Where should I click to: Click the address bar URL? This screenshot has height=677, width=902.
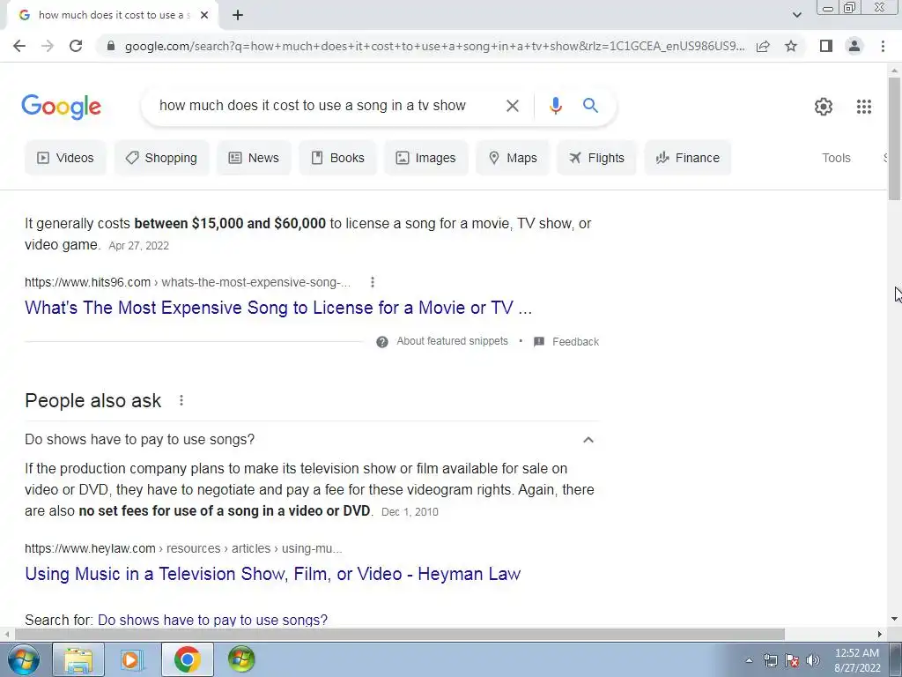coord(434,46)
